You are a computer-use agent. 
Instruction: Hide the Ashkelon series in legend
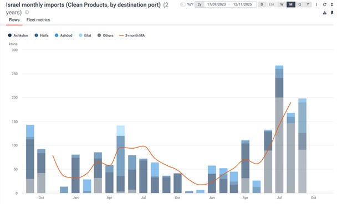coord(18,35)
